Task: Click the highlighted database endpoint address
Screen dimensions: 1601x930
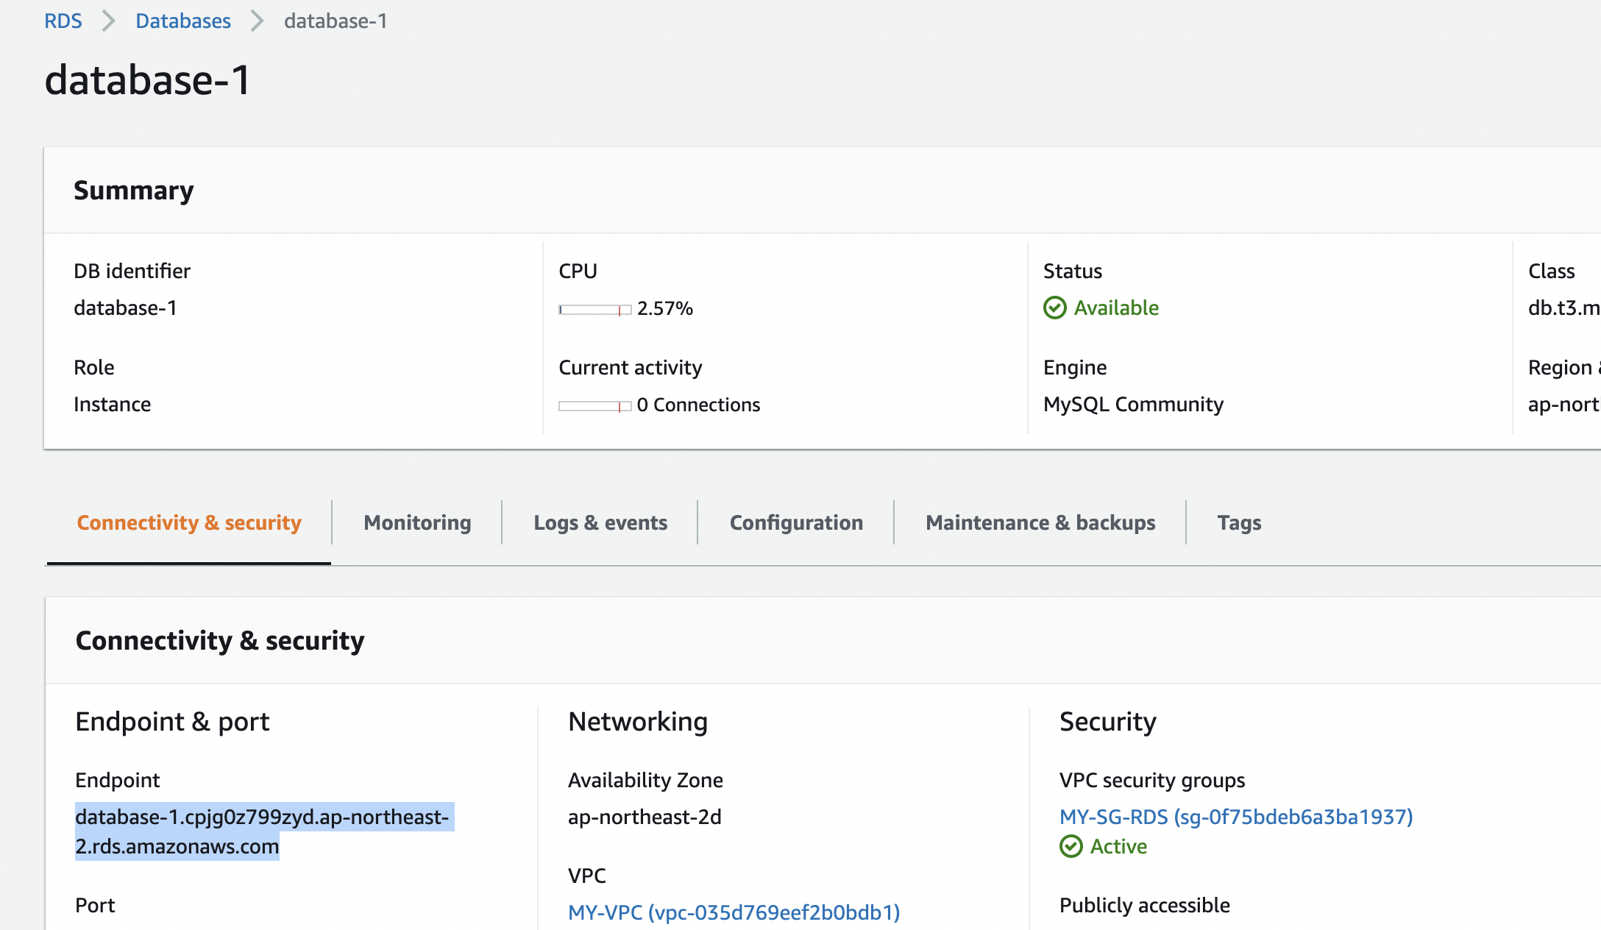Action: 262,817
